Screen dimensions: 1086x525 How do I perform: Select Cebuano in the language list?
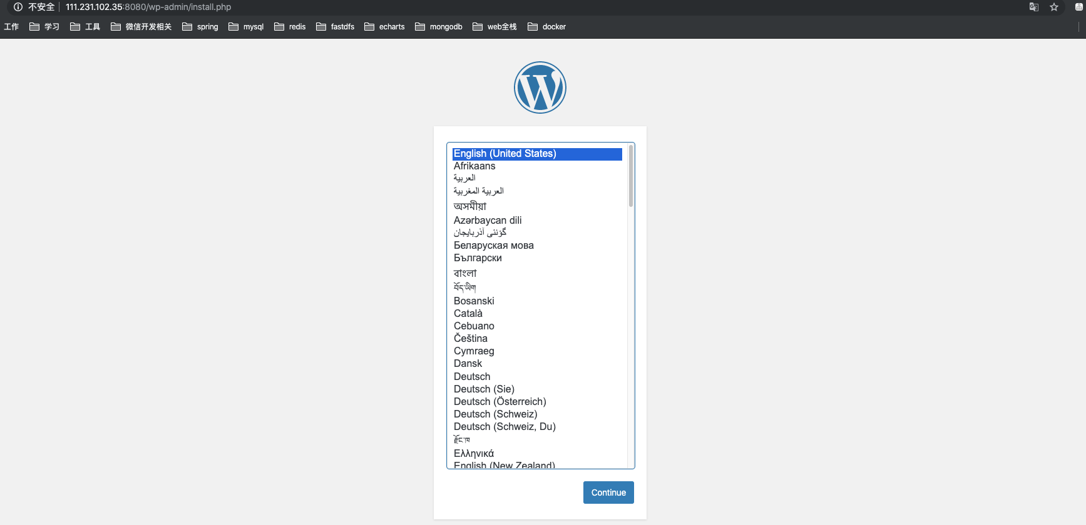[537, 326]
